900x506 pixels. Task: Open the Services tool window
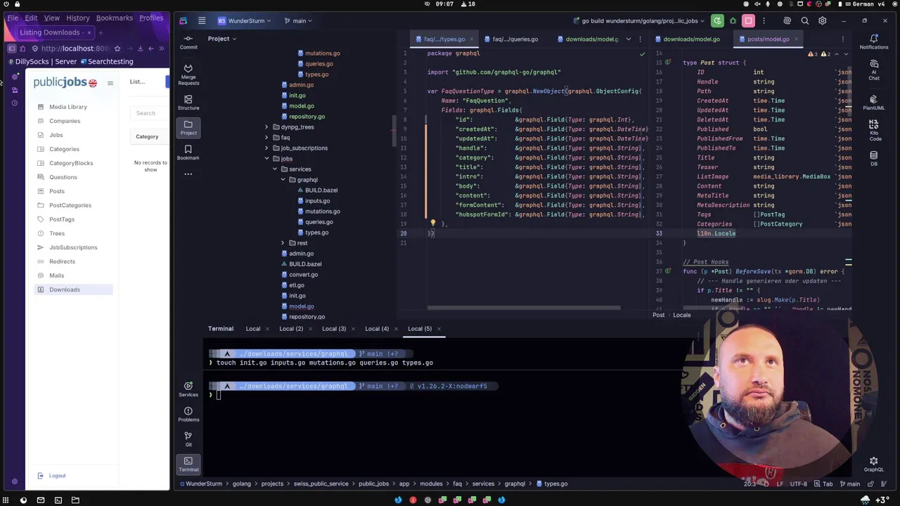coord(188,389)
